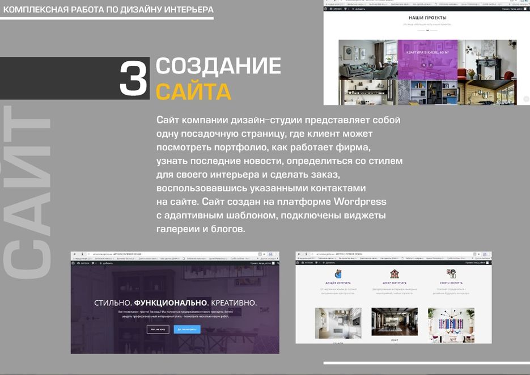Expand the chevron under the 'Наши проекты' heading
This screenshot has height=375, width=530.
(x=427, y=30)
